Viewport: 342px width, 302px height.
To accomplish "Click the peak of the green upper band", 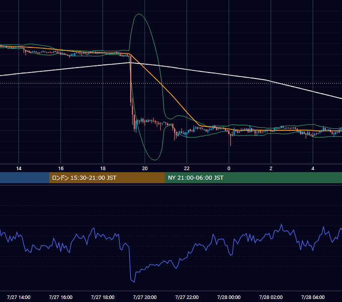I will pyautogui.click(x=139, y=14).
